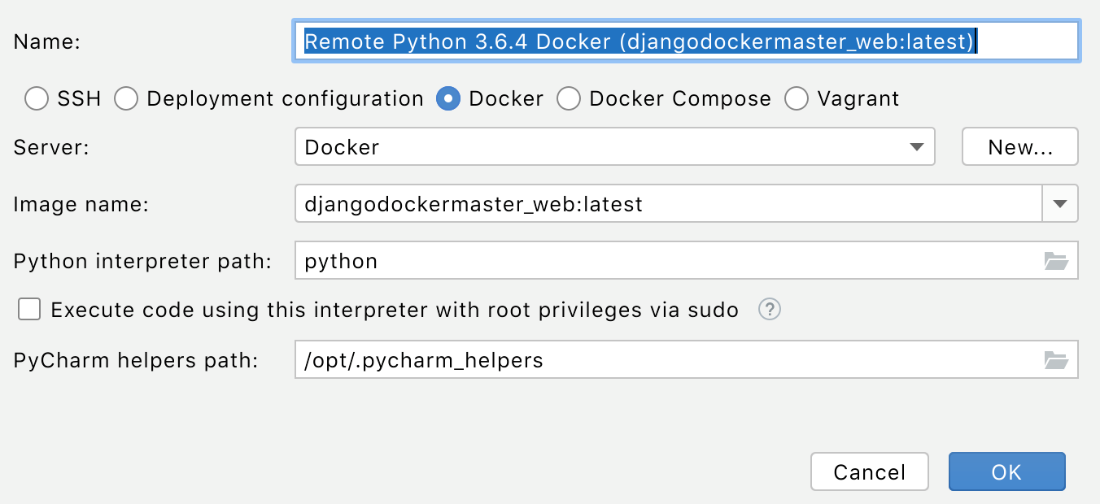Browse for PyCharm helpers path folder icon
Image resolution: width=1100 pixels, height=504 pixels.
coord(1055,360)
